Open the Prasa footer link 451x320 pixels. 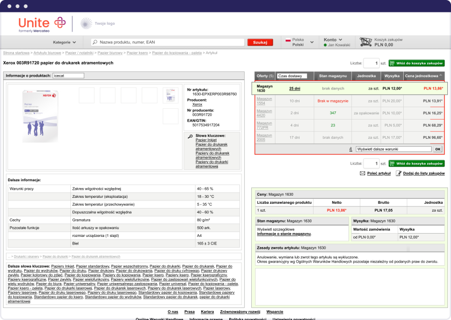pyautogui.click(x=189, y=312)
